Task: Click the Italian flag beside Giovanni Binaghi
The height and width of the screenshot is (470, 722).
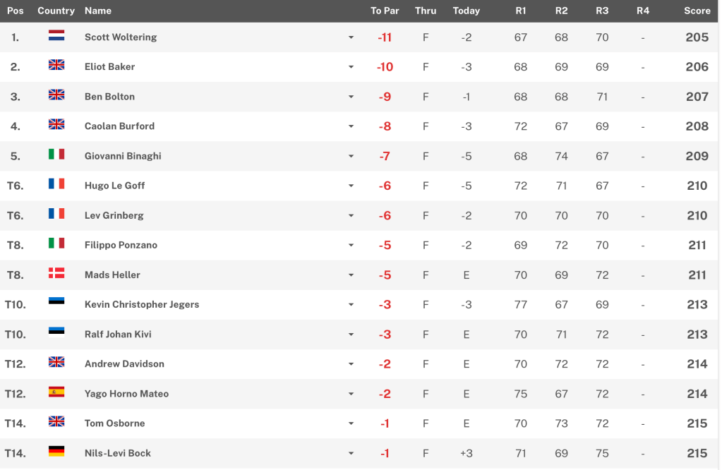Action: (x=56, y=155)
